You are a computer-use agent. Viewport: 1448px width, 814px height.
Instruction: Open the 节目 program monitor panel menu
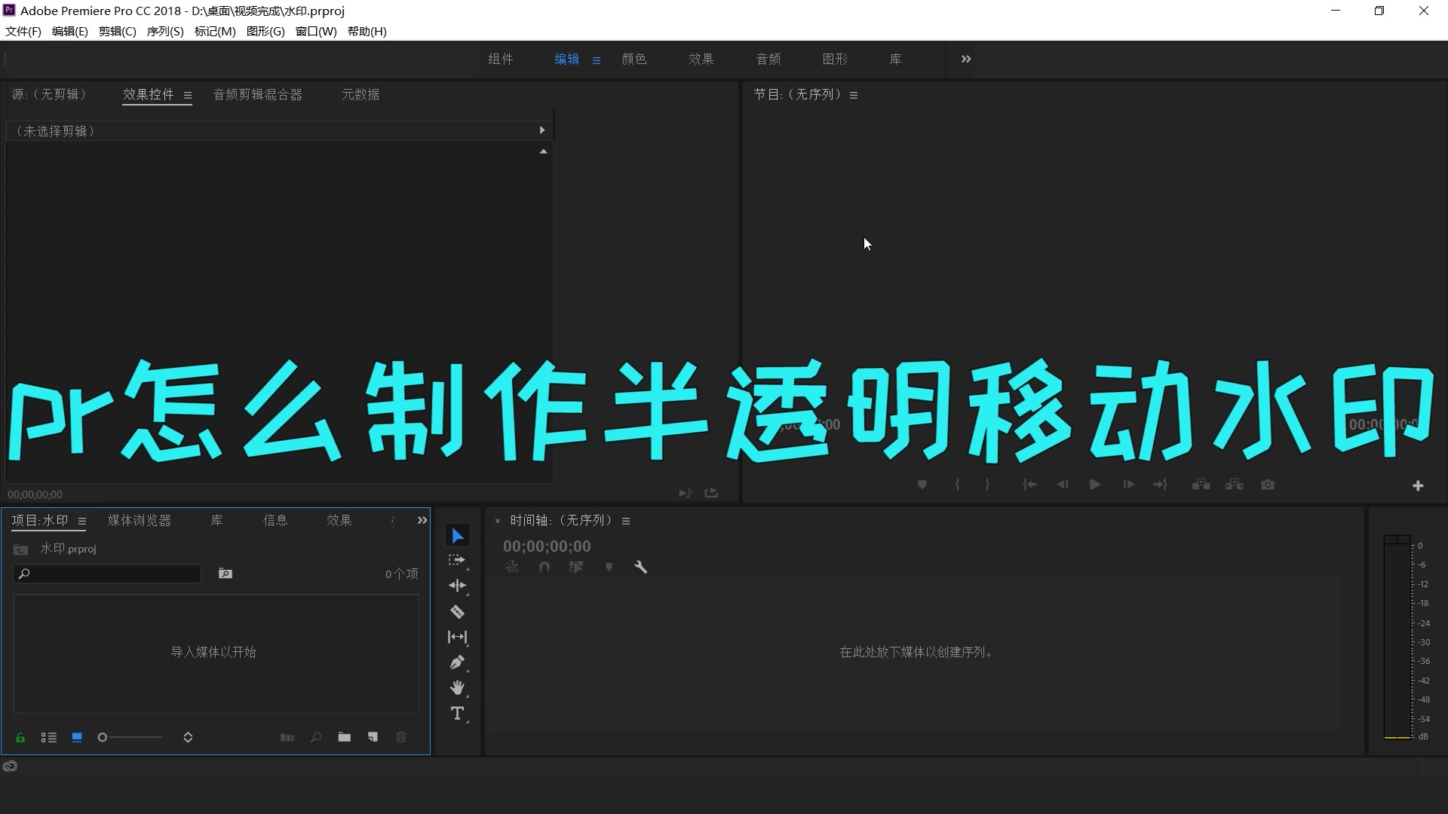(x=854, y=96)
